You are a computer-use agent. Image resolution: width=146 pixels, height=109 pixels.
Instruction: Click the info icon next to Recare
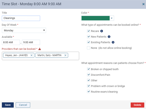coord(102,31)
